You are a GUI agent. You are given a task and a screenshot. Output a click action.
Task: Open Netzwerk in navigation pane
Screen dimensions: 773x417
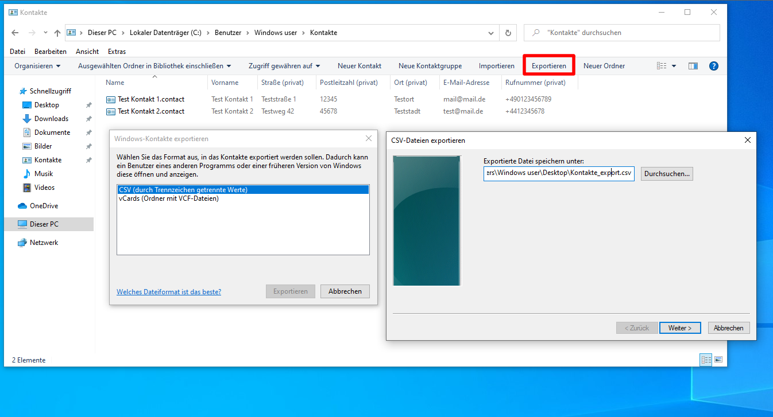coord(44,243)
